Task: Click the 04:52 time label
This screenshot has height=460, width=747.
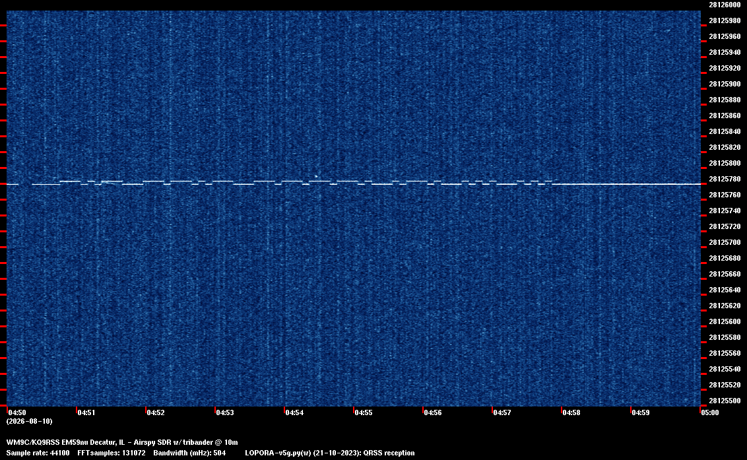Action: [x=156, y=412]
